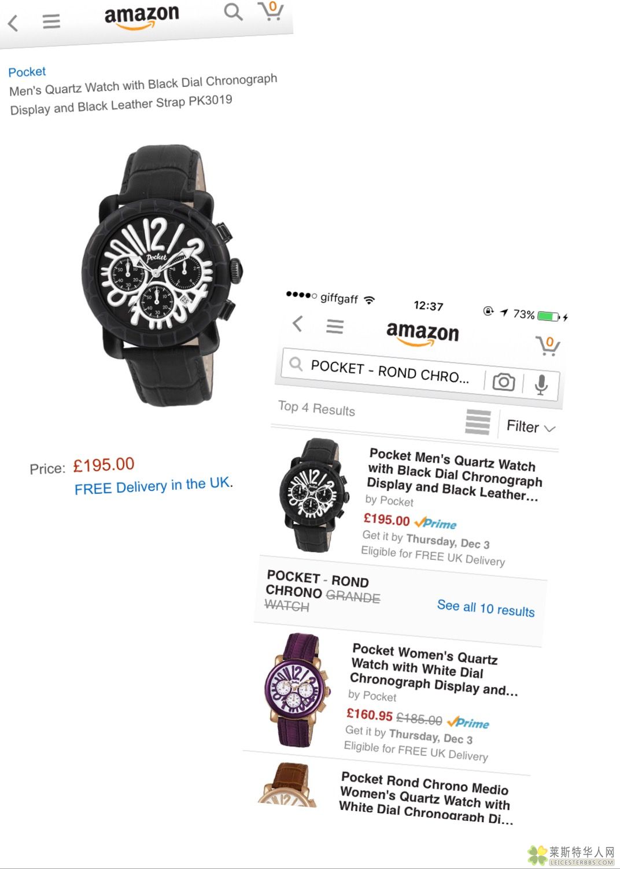Open Pocket Rond Chrono Medio result

click(x=425, y=798)
